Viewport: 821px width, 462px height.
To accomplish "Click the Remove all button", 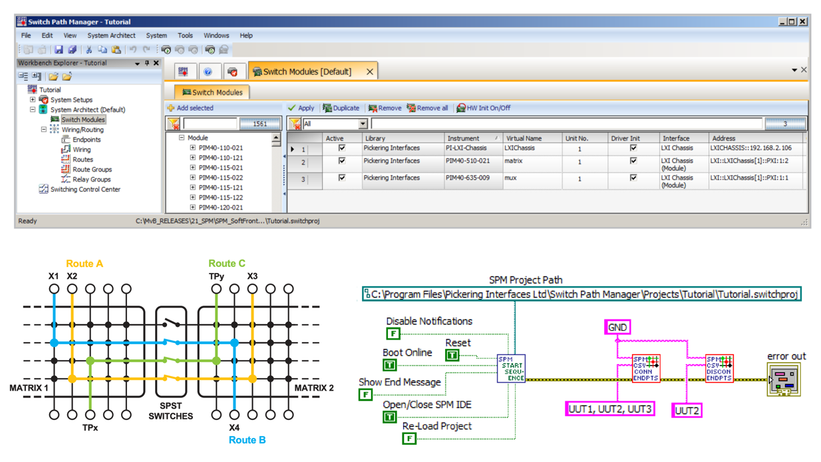I will pos(428,108).
